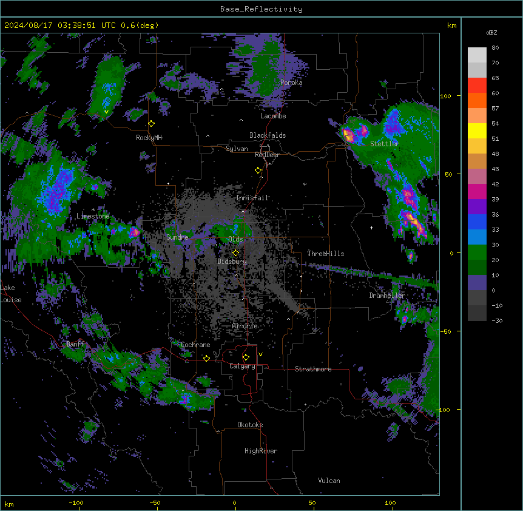Click the -50 tick on the right axis
This screenshot has width=523, height=511.
tap(445, 331)
